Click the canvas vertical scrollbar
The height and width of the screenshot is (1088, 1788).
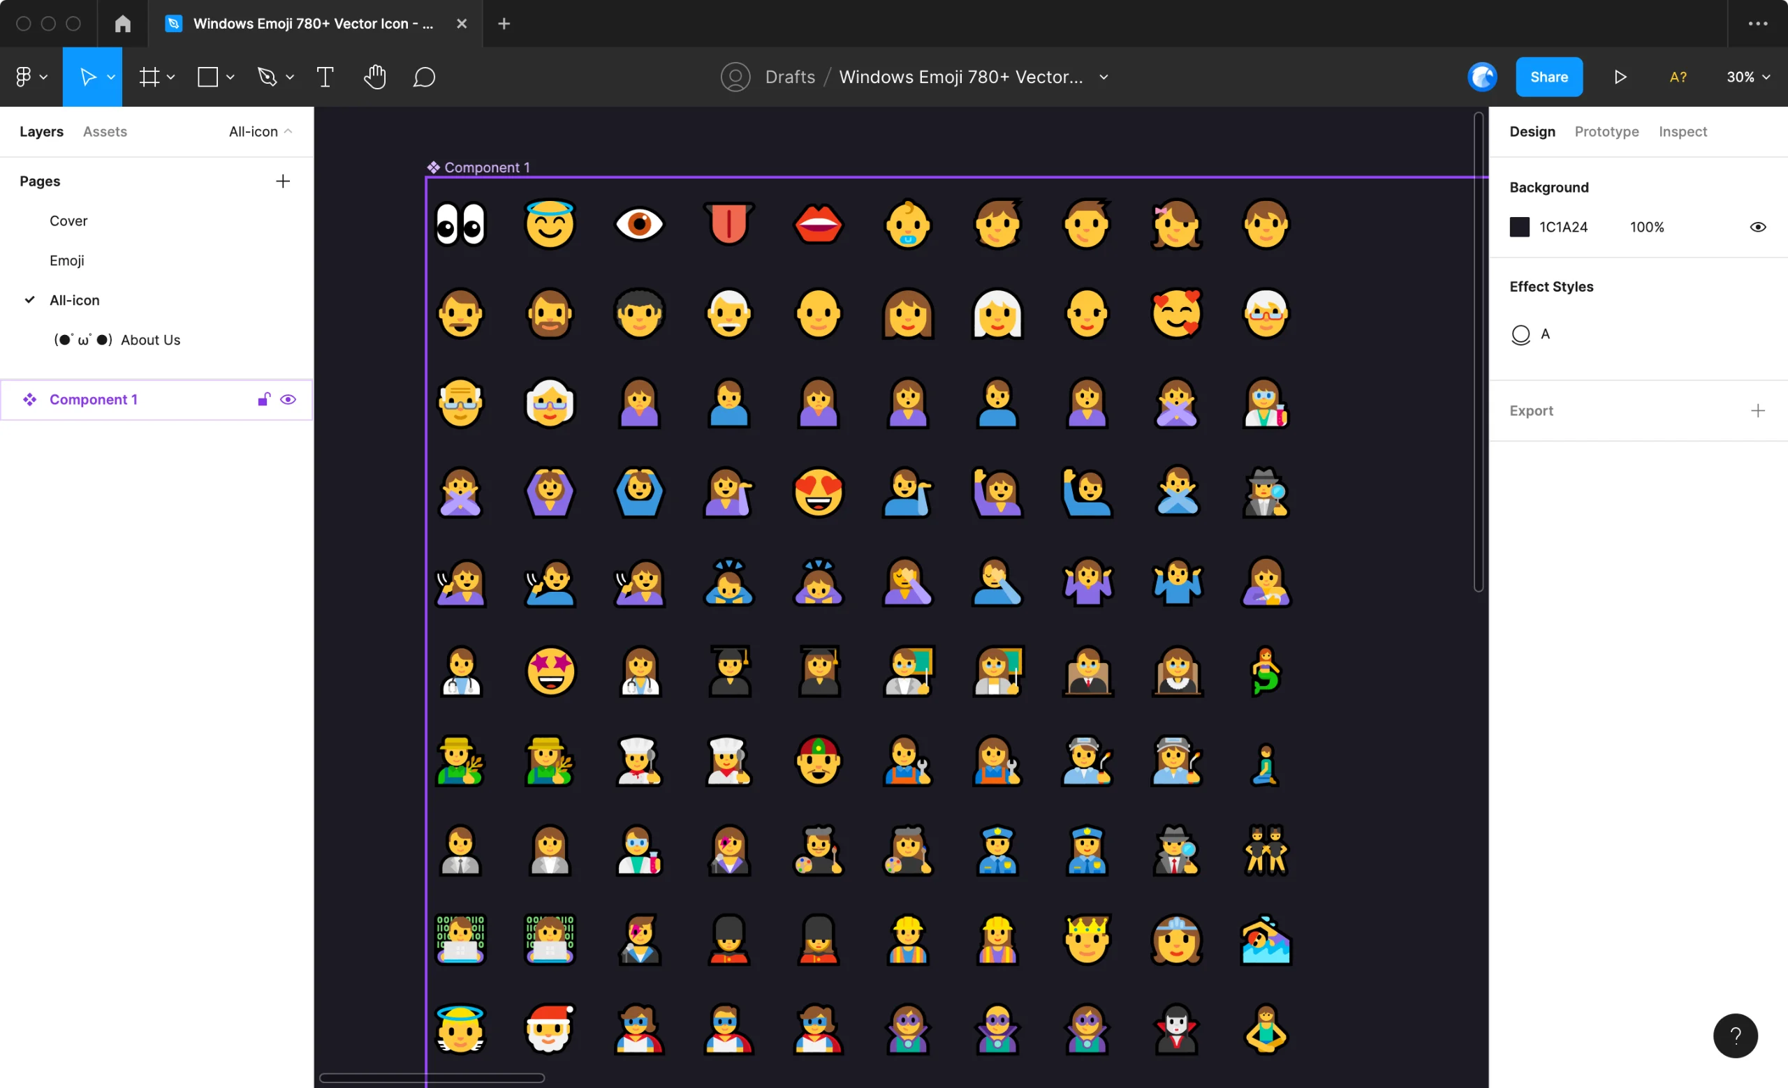coord(1478,352)
